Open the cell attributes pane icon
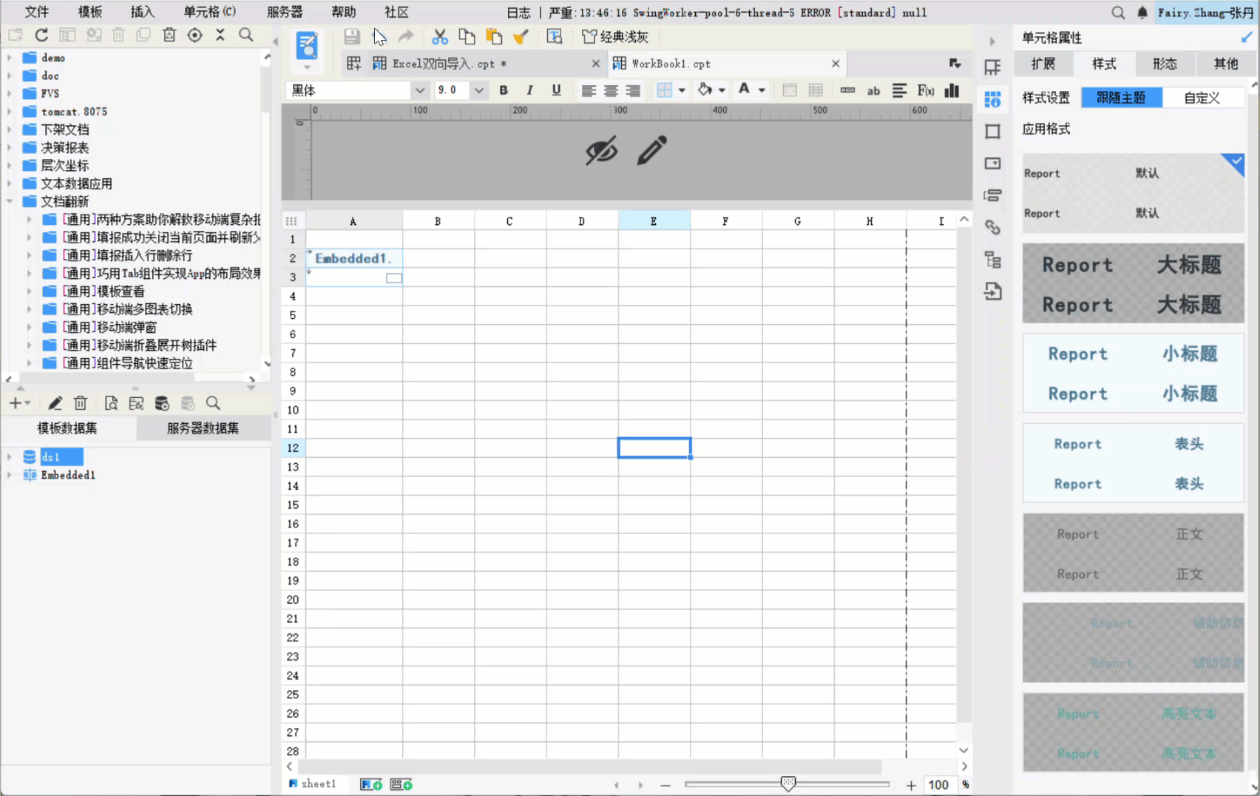This screenshot has height=796, width=1260. tap(993, 99)
